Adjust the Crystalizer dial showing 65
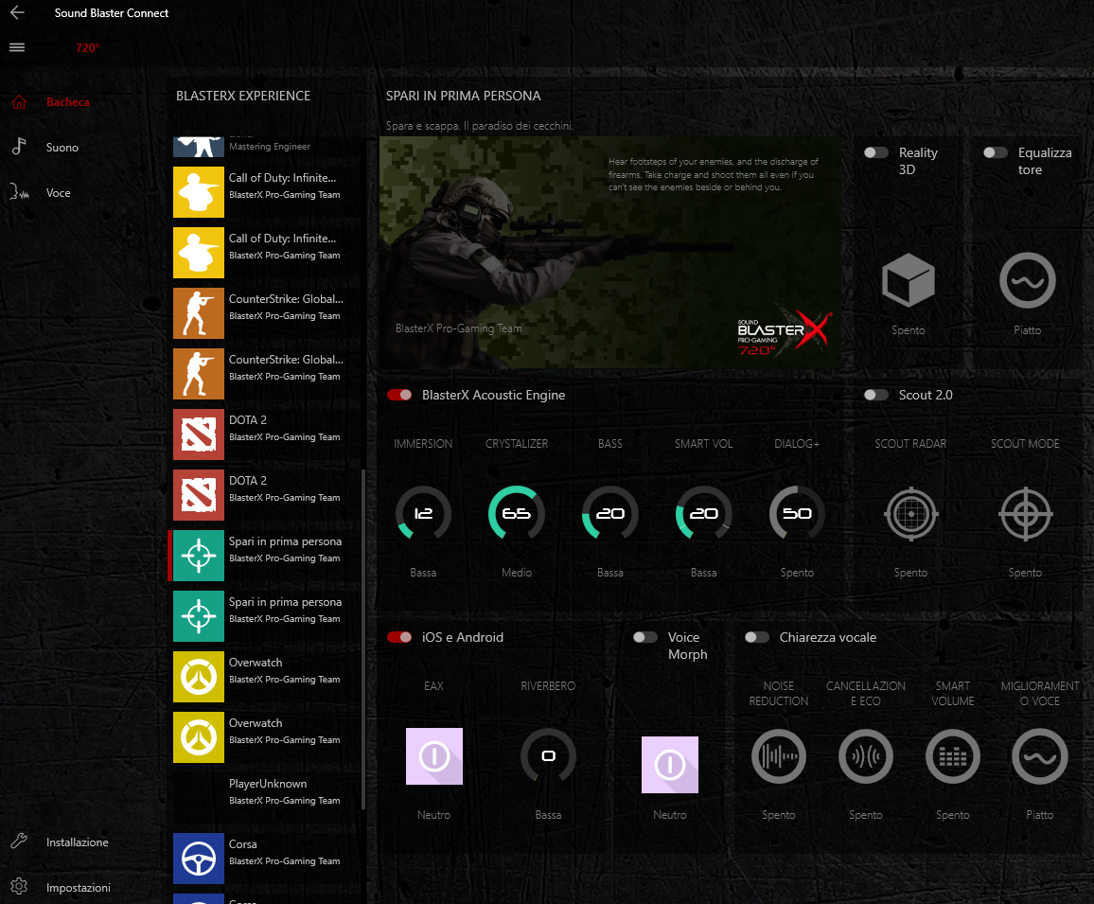1094x904 pixels. point(517,514)
